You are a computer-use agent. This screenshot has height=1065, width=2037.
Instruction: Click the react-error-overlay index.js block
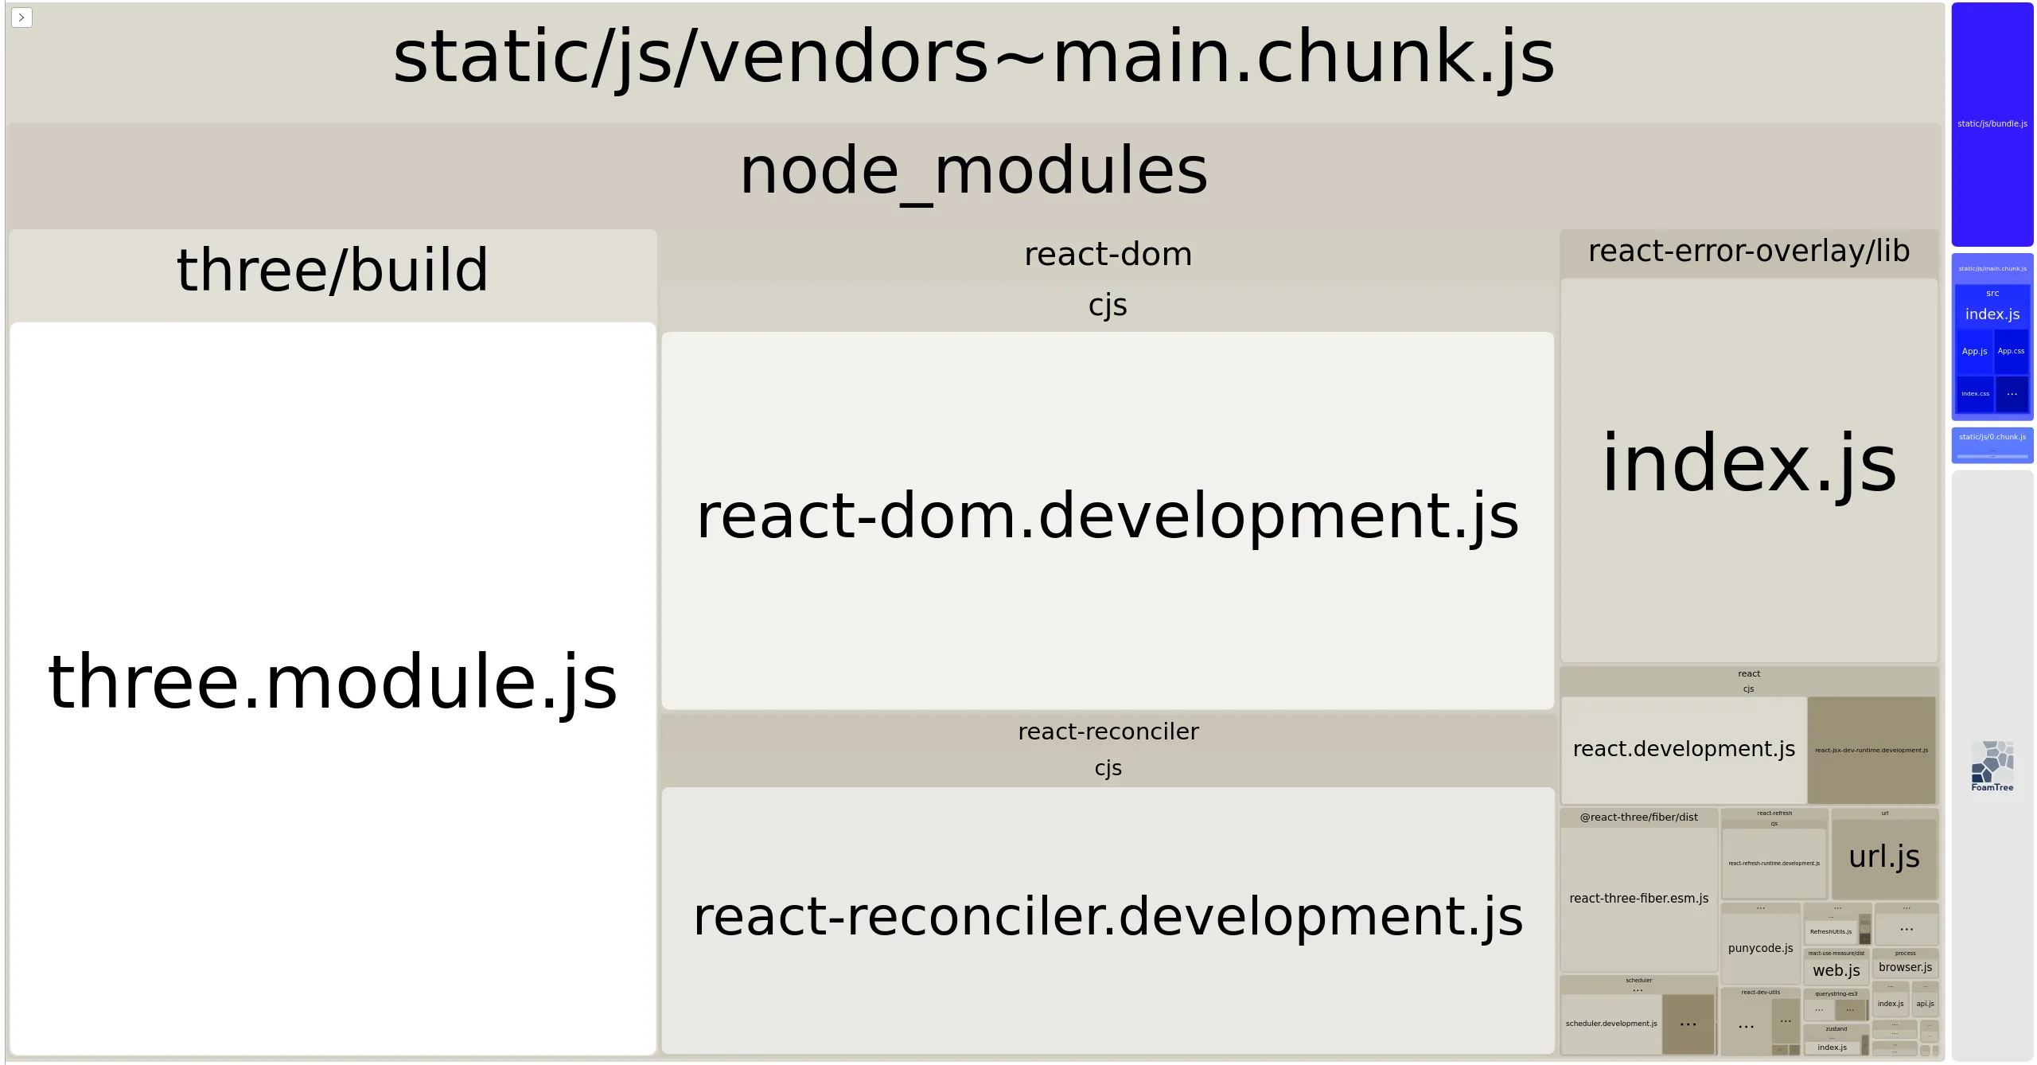point(1748,466)
